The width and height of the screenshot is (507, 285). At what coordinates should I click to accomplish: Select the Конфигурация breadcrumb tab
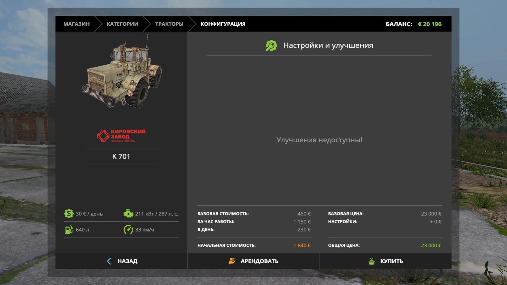pyautogui.click(x=223, y=24)
